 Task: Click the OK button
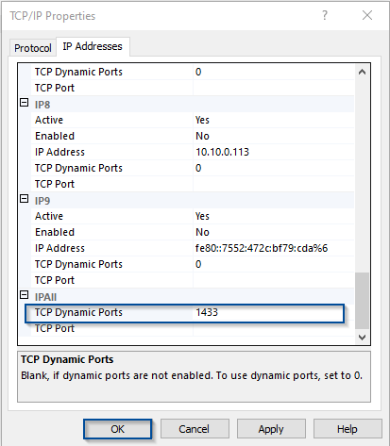[x=117, y=429]
